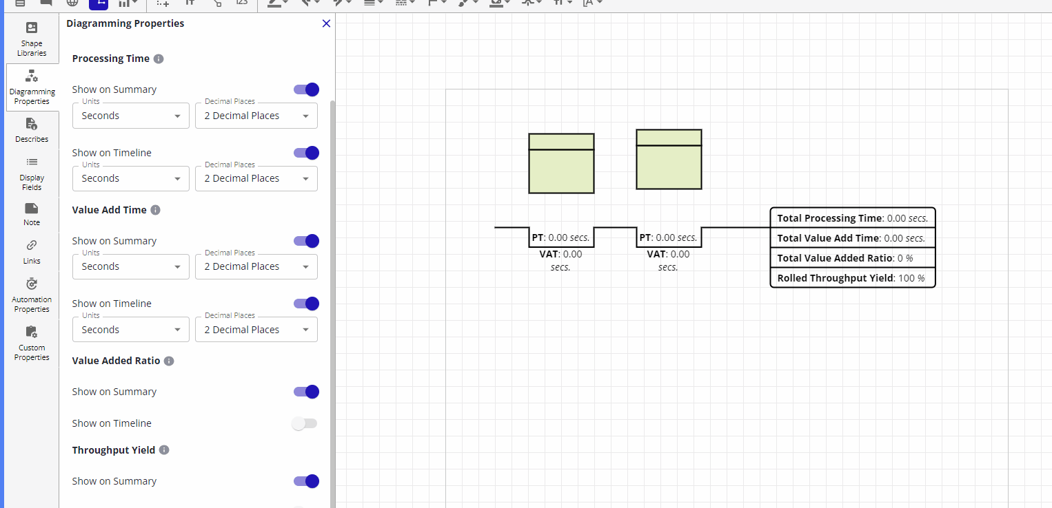The image size is (1052, 508).
Task: Open the Automation Properties panel
Action: (32, 295)
